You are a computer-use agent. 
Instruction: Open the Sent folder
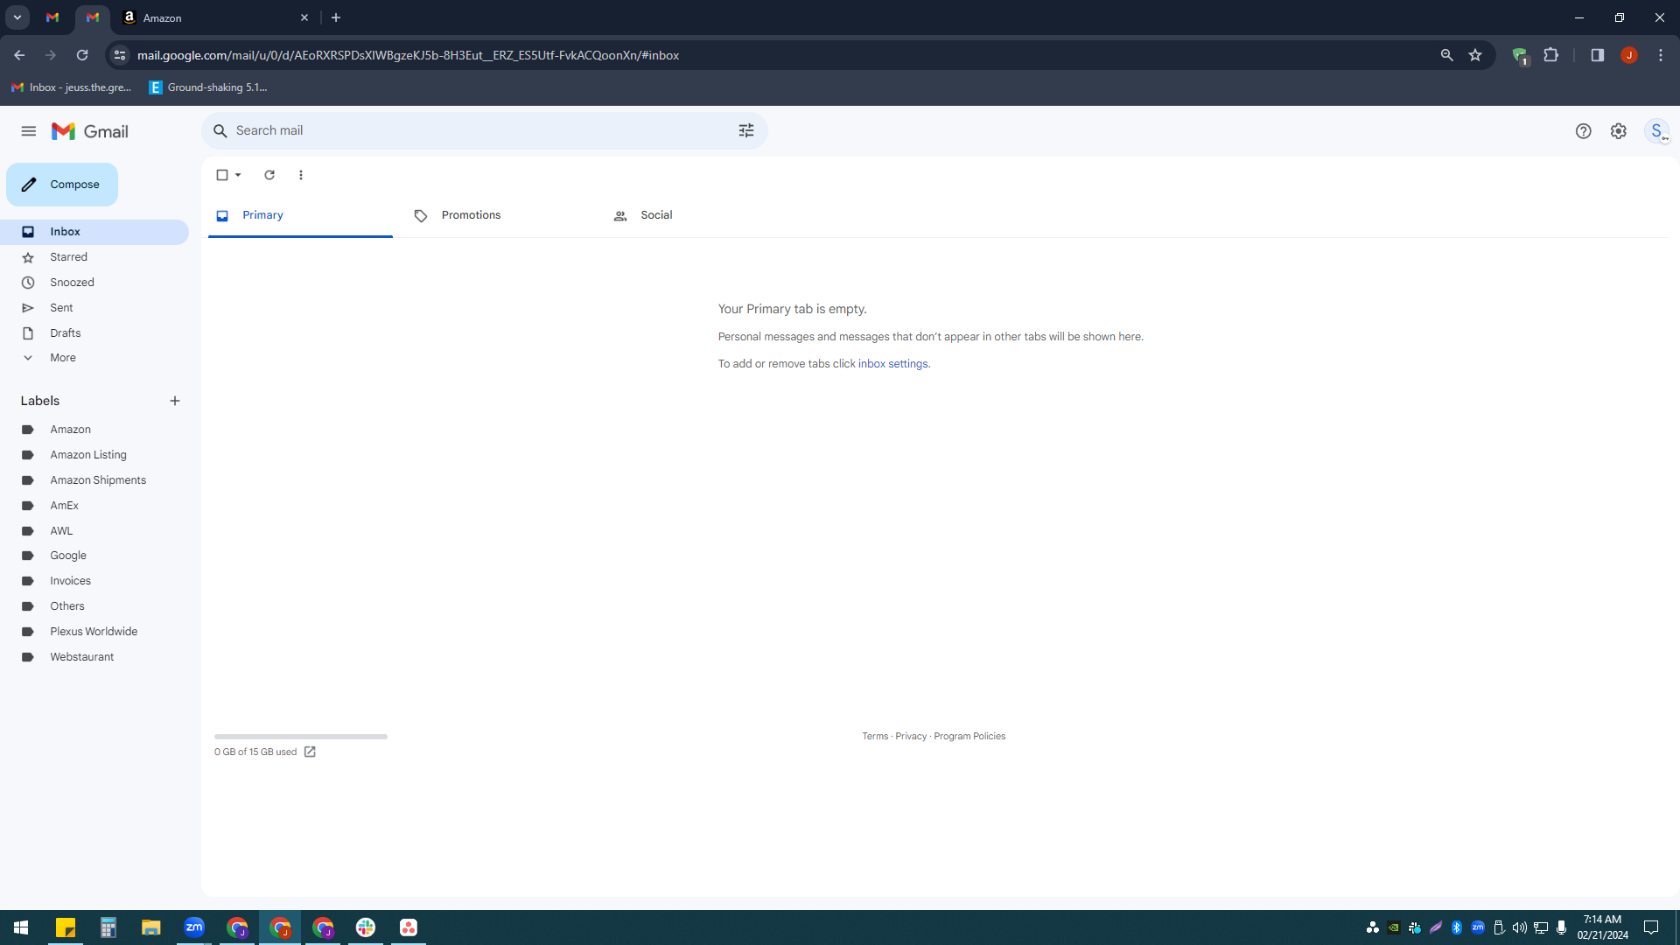[94, 308]
